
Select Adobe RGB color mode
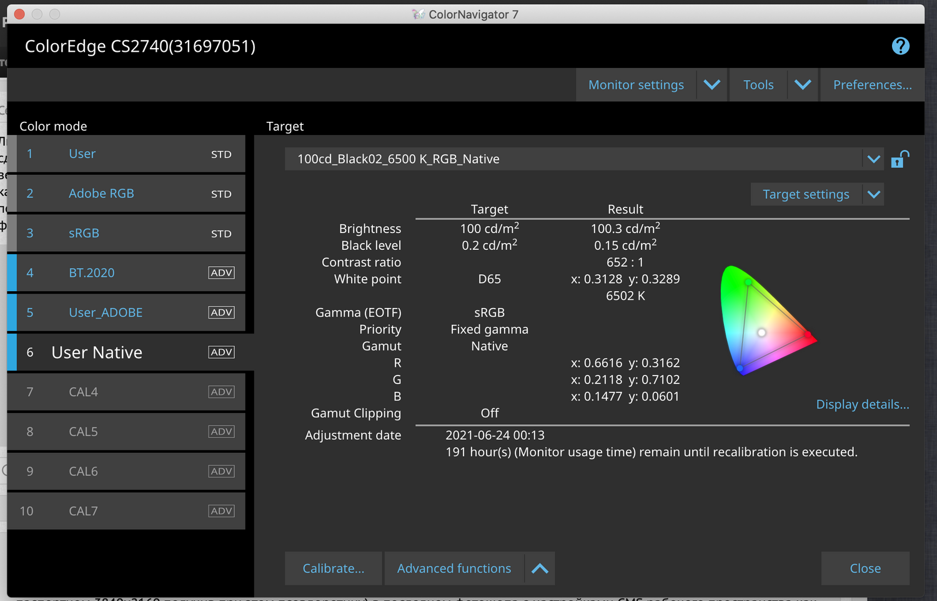131,194
